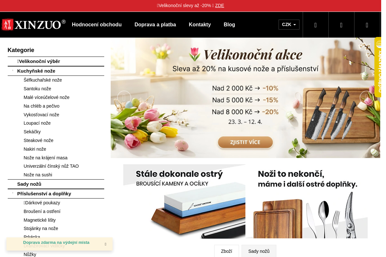
Task: Open the shopping cart icon
Action: pos(367,25)
